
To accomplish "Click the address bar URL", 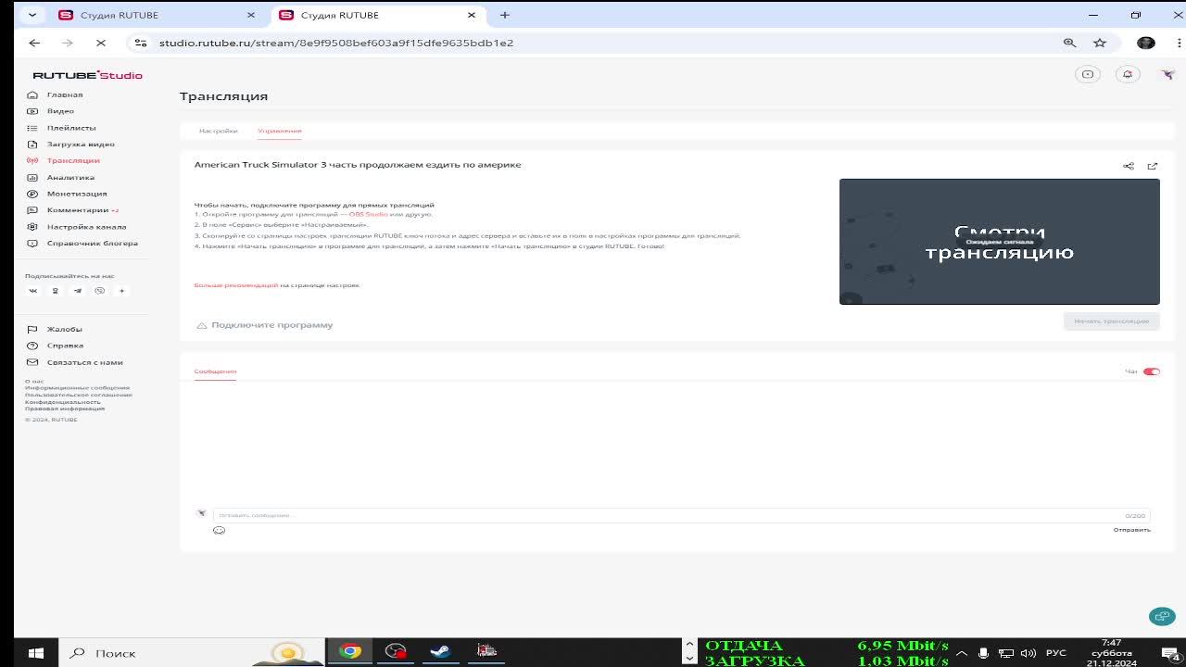I will [x=335, y=43].
